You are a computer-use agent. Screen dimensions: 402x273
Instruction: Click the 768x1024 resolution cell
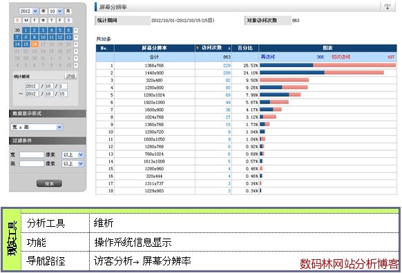(154, 154)
